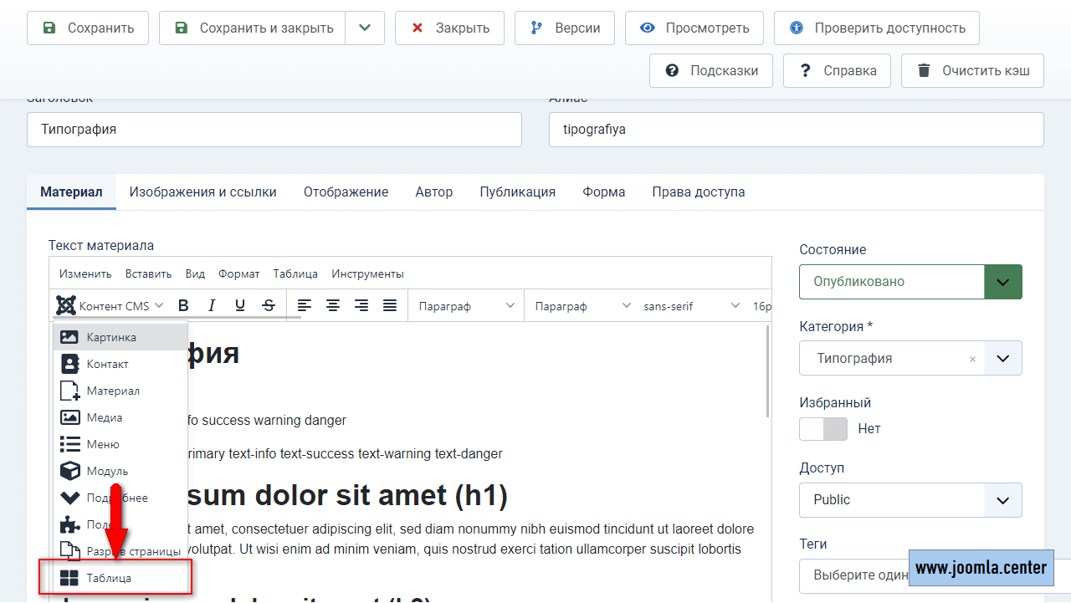Click the Bold formatting icon
Viewport: 1071px width, 603px height.
(x=184, y=306)
